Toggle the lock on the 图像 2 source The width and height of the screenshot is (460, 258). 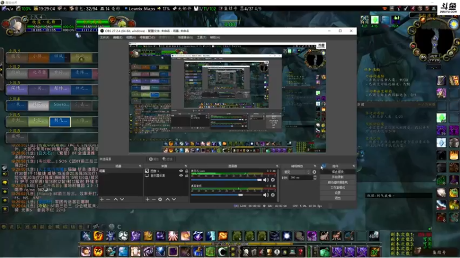click(186, 171)
